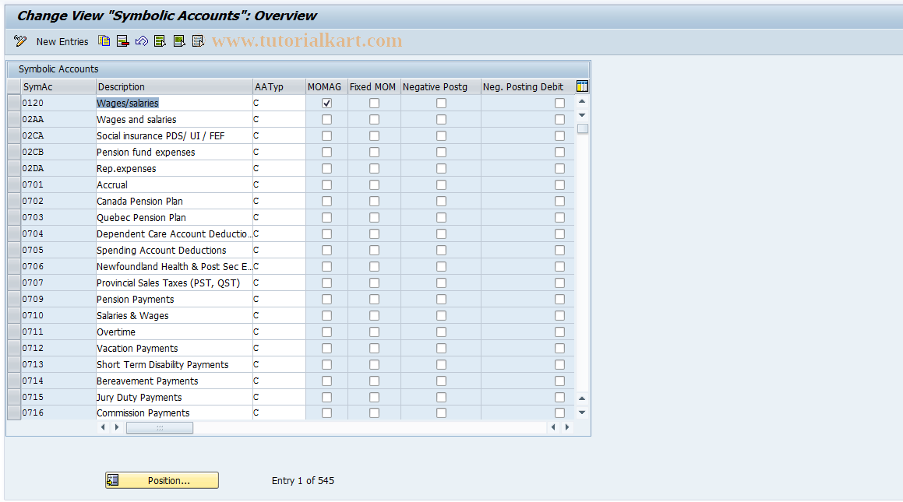Click the Copy As icon
This screenshot has width=903, height=502.
pos(104,40)
